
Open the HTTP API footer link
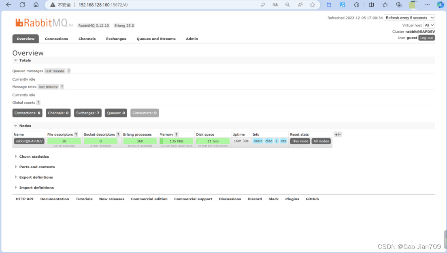(x=25, y=199)
